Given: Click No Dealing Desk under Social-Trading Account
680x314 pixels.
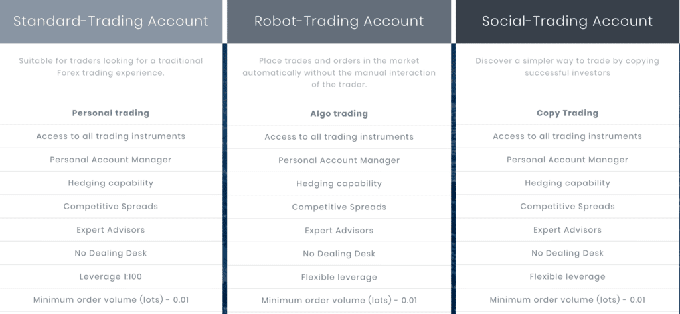Looking at the screenshot, I should (x=567, y=253).
